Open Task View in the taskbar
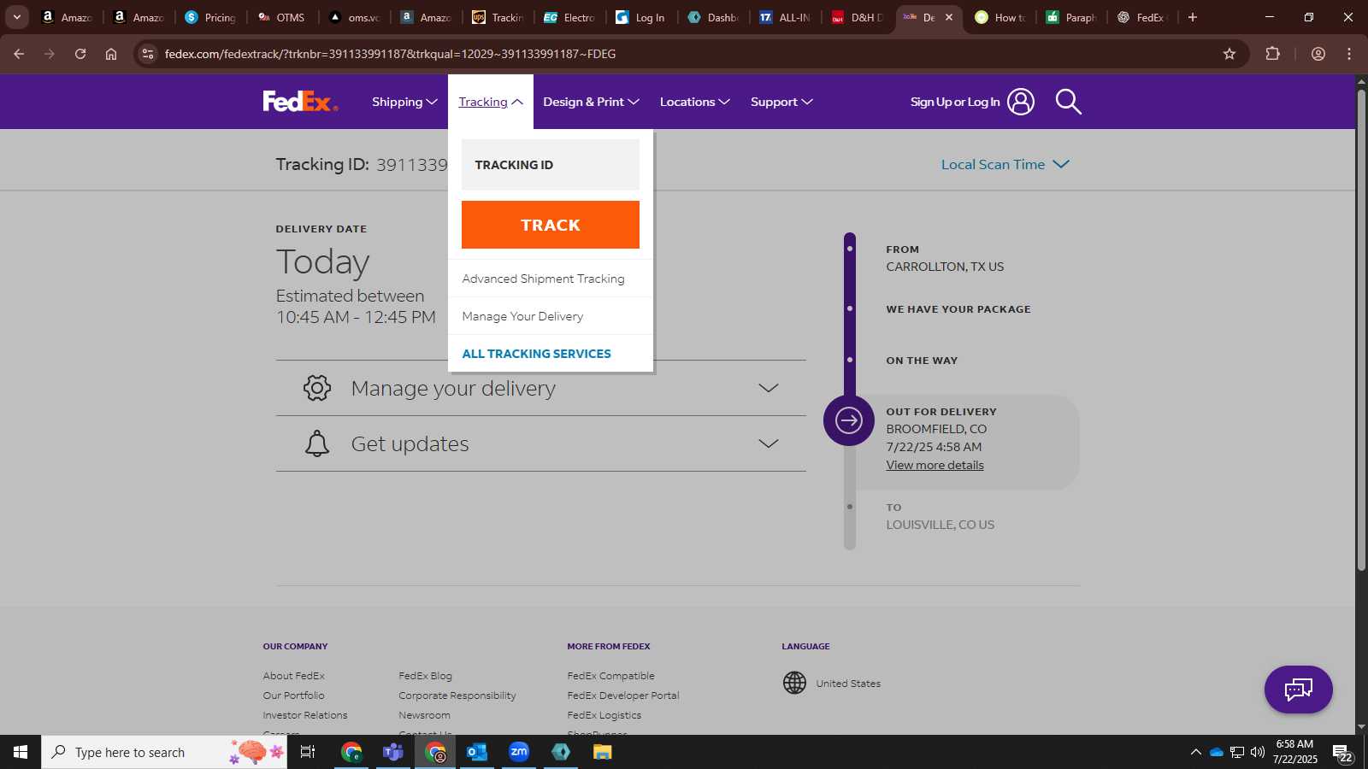 pyautogui.click(x=308, y=752)
